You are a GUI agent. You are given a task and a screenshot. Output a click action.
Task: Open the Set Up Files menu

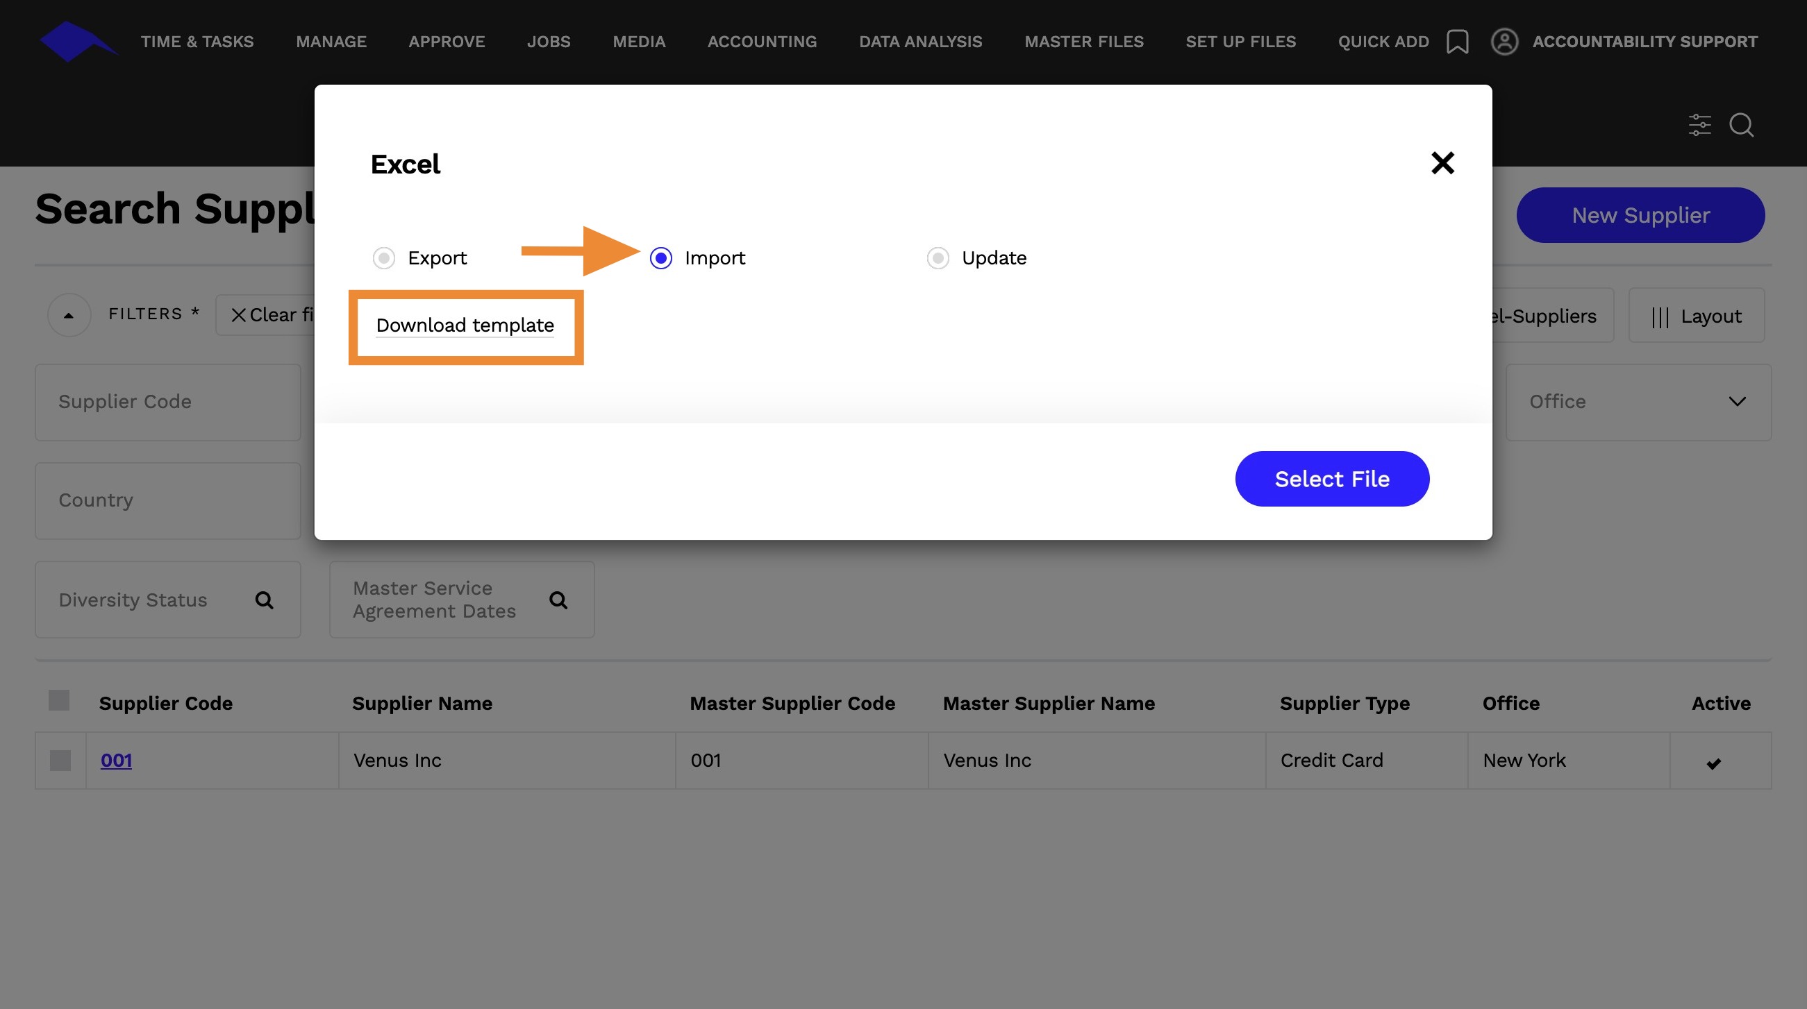[x=1240, y=42]
